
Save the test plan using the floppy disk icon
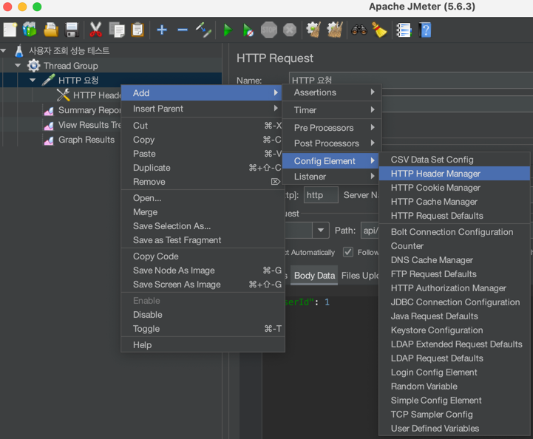pos(72,30)
